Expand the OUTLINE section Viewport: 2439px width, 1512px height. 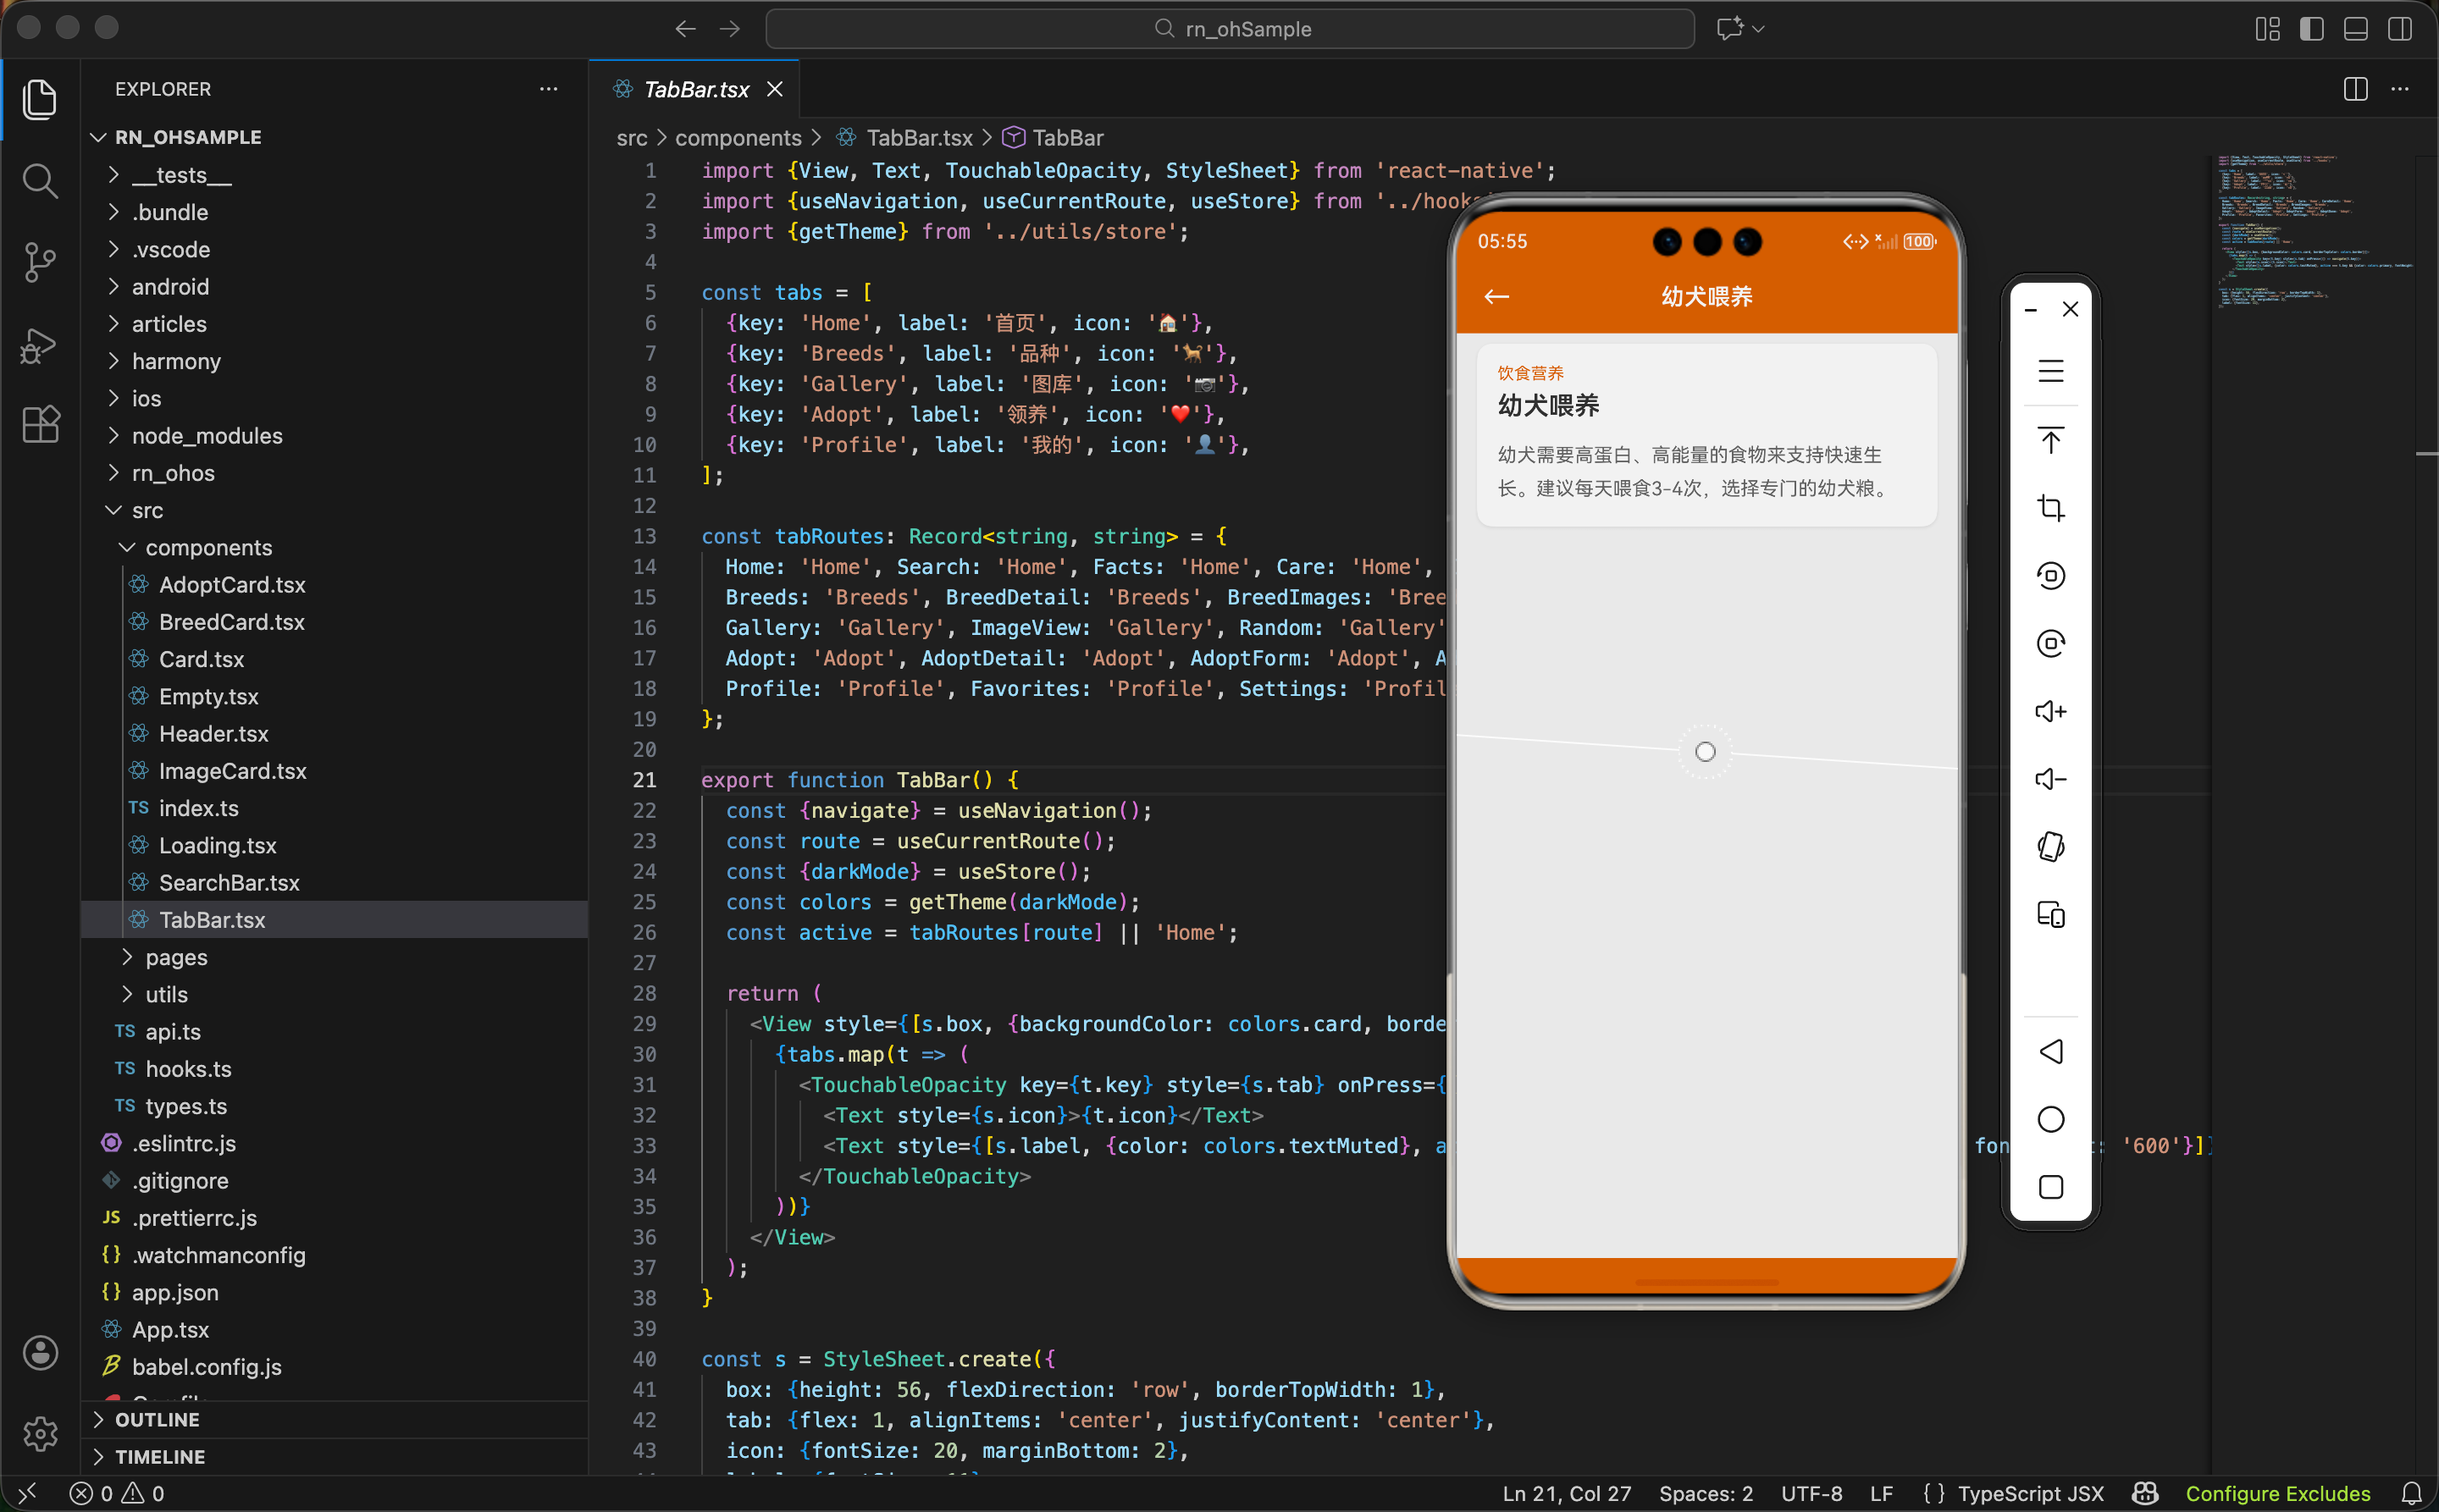pyautogui.click(x=157, y=1419)
